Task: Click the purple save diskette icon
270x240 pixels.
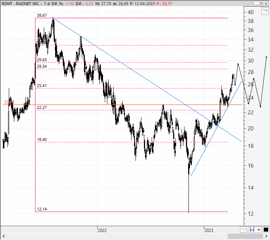Action: click(252, 229)
